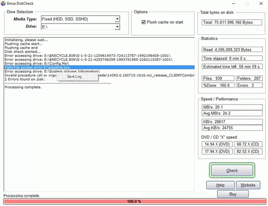
Task: Click the Files: 939 field
Action: pyautogui.click(x=218, y=78)
